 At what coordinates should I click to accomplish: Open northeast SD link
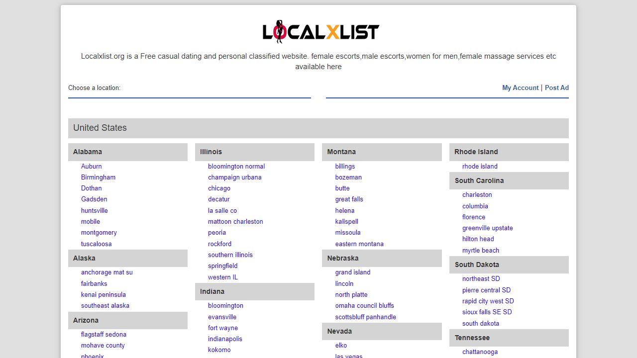481,278
